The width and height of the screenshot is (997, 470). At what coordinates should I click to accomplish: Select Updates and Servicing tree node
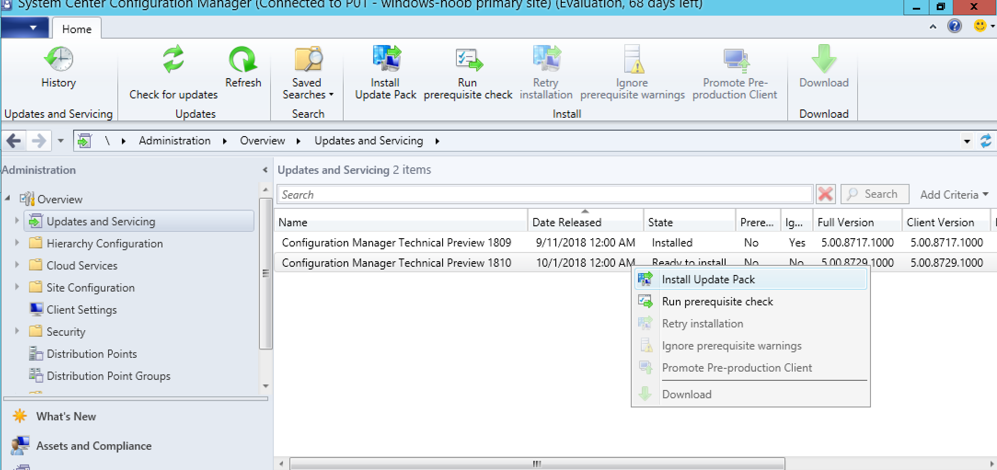[139, 221]
